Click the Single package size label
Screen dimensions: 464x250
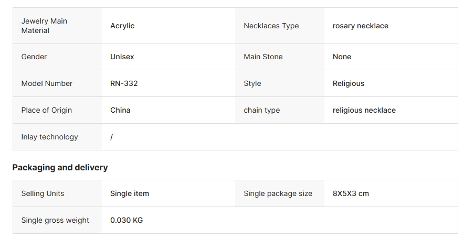[x=278, y=193]
